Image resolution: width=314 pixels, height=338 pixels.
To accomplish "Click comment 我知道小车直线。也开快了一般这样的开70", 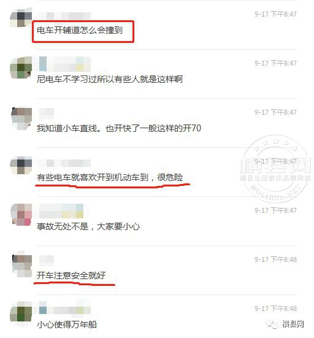I will pyautogui.click(x=119, y=128).
